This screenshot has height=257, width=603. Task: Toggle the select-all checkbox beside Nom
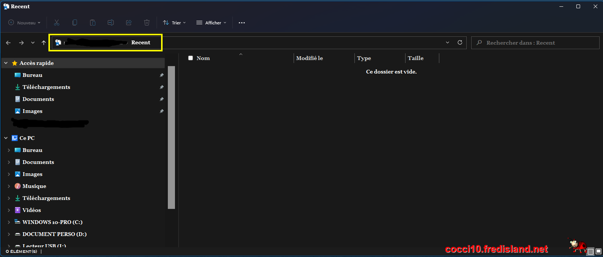point(190,58)
